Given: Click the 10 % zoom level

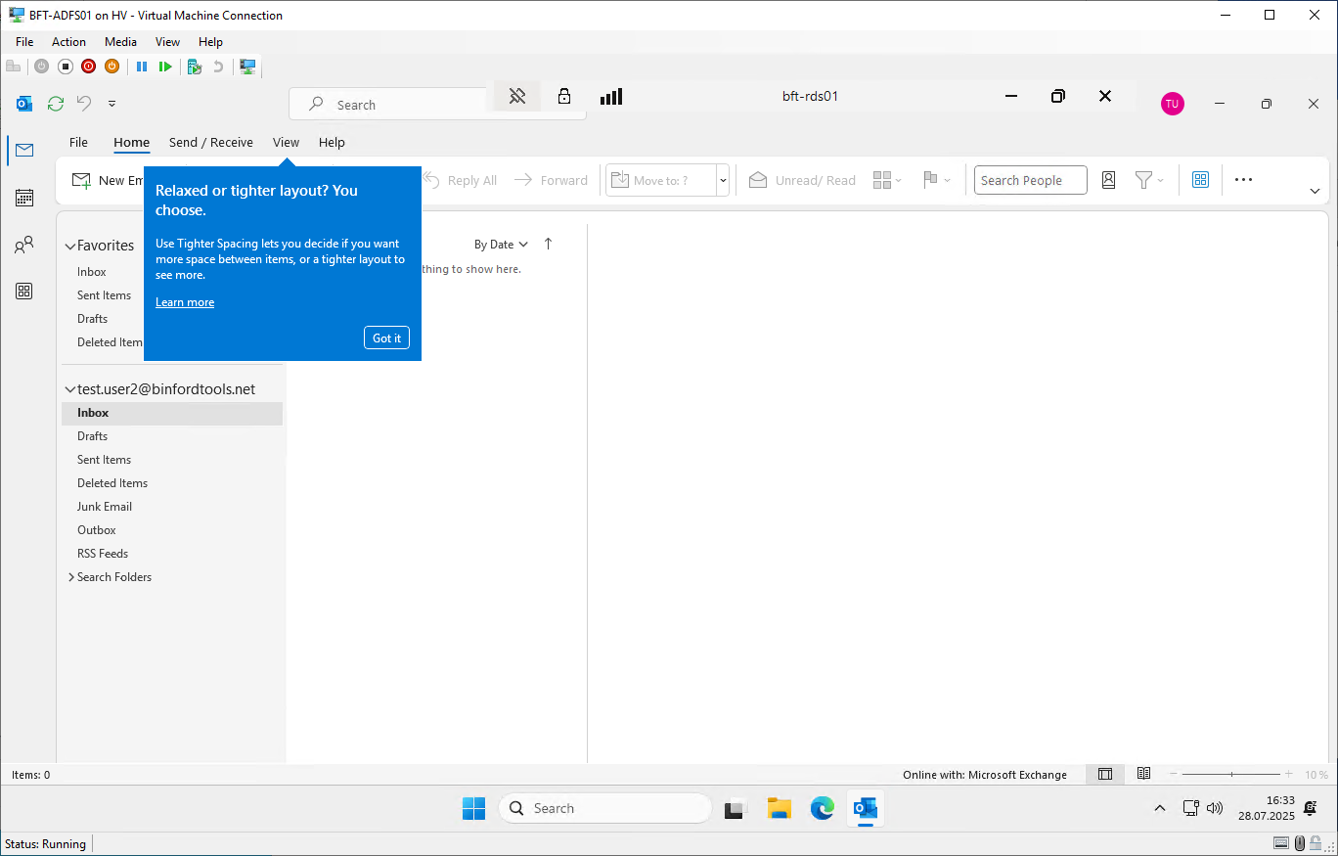Looking at the screenshot, I should [1316, 775].
